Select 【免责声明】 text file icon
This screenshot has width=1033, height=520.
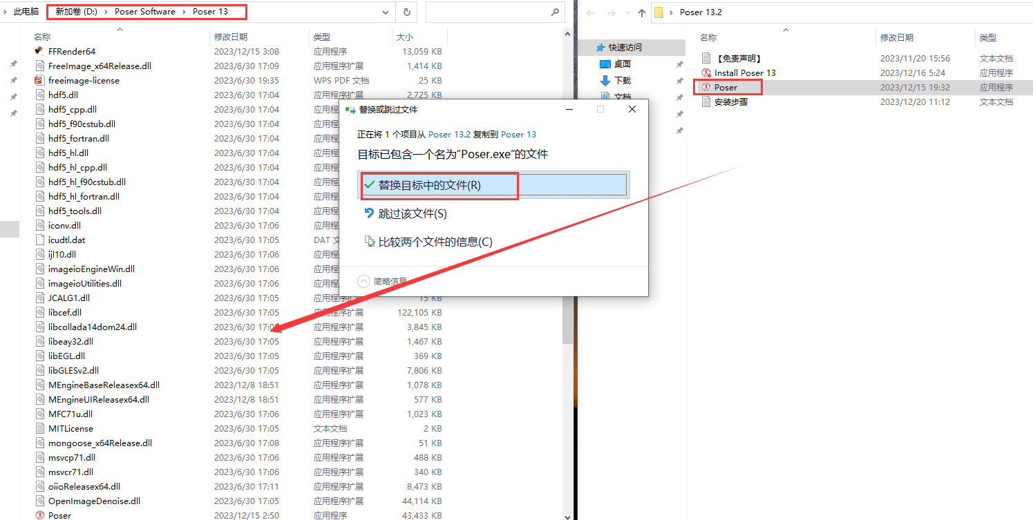point(706,58)
